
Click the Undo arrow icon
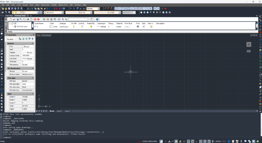49,9
